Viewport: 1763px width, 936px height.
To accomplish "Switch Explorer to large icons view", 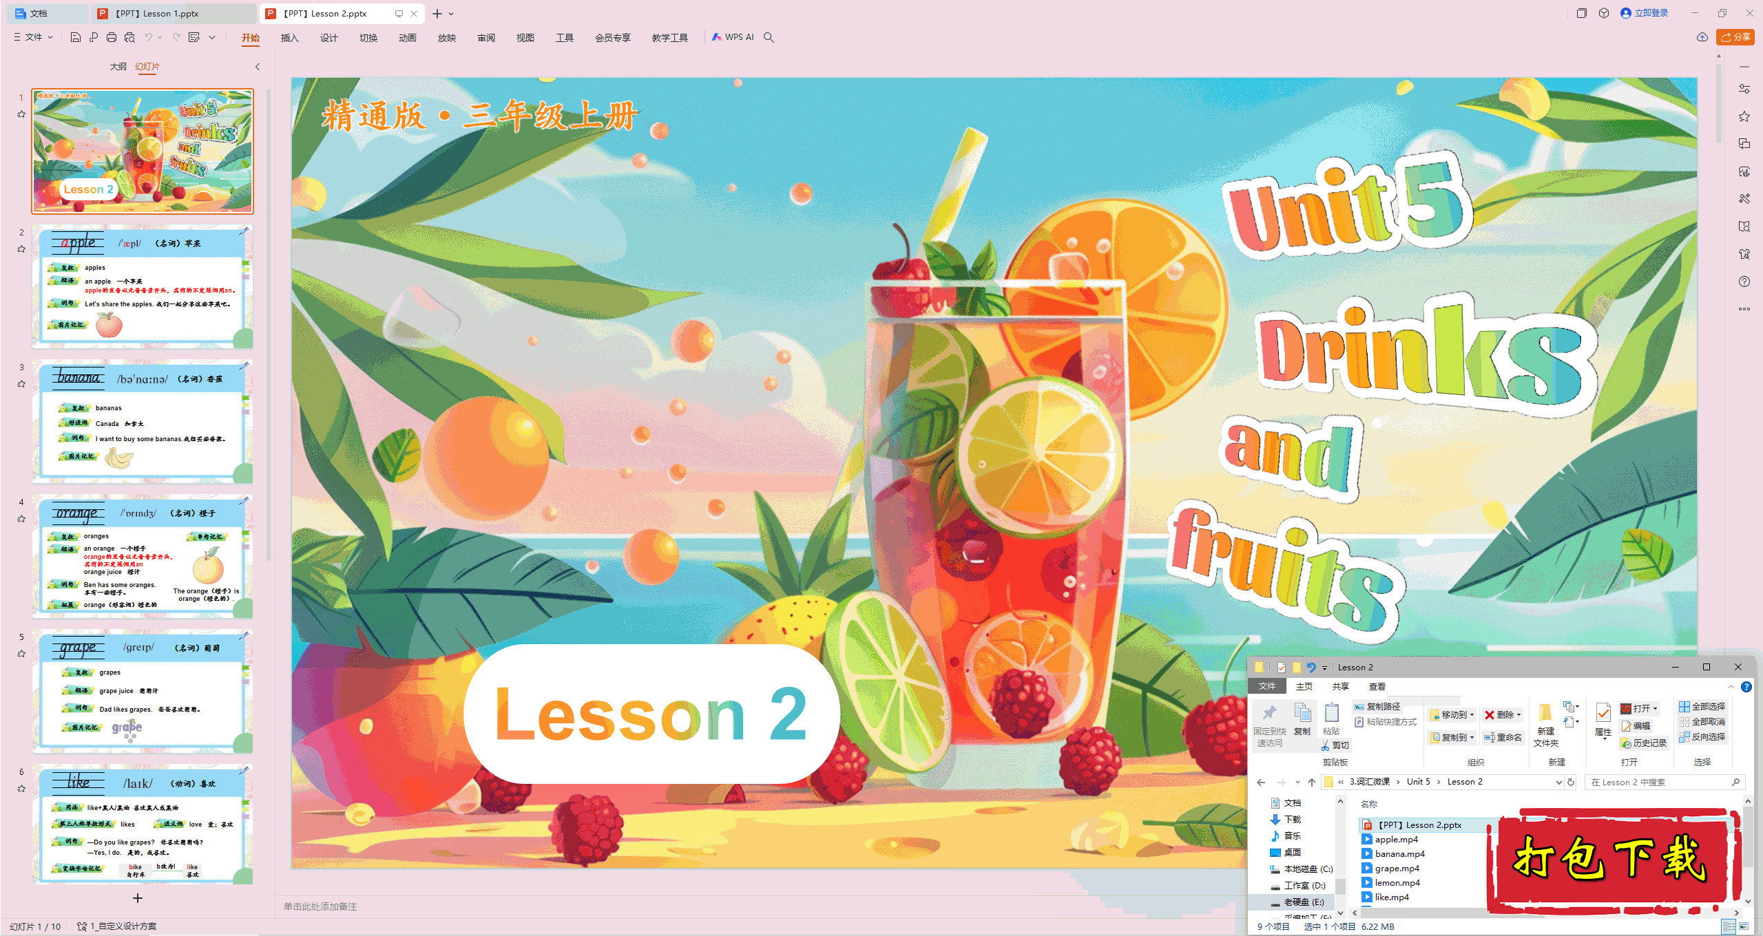I will pos(1744,926).
